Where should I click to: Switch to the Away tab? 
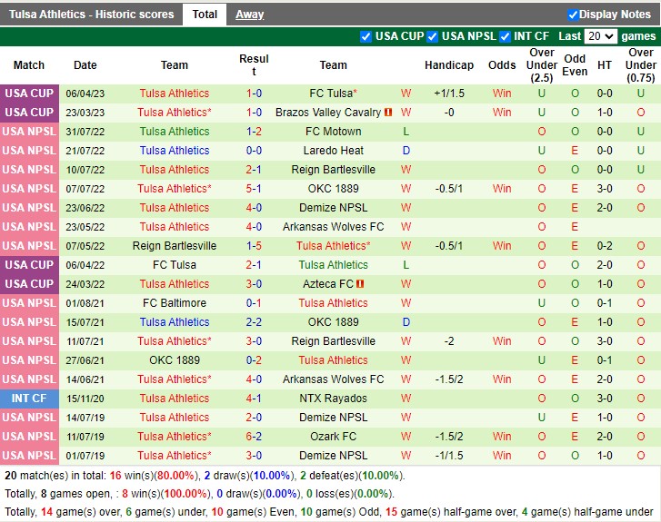[250, 15]
